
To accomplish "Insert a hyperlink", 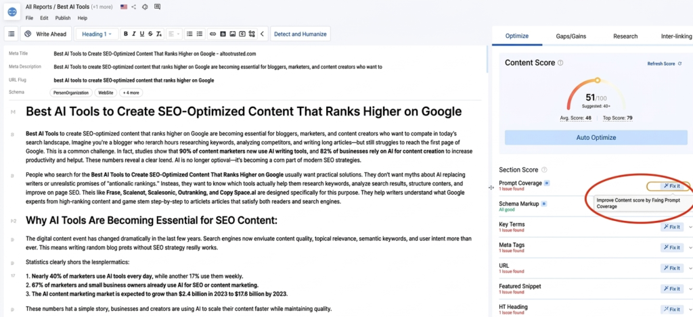I will (213, 34).
